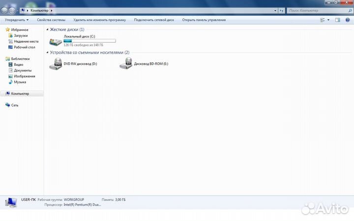
Task: Select the Дисковод BD-ROM (E:) icon
Action: click(126, 63)
